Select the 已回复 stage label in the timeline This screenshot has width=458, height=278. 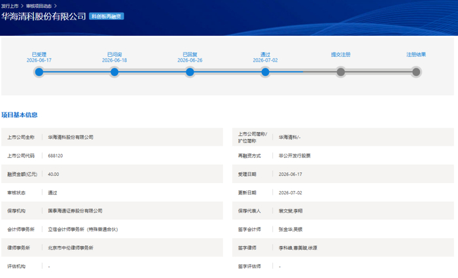[x=190, y=54]
